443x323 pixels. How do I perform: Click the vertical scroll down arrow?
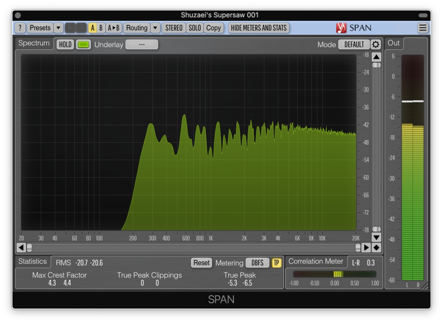pyautogui.click(x=376, y=237)
